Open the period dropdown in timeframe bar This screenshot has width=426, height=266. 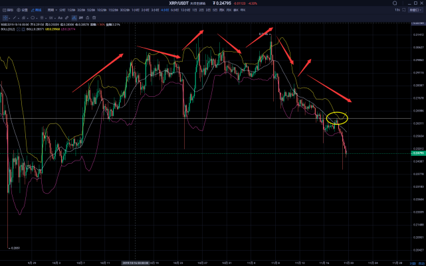tap(52, 10)
